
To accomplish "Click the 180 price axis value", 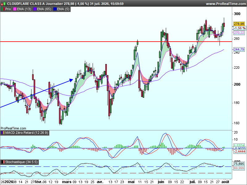I will [237, 103].
